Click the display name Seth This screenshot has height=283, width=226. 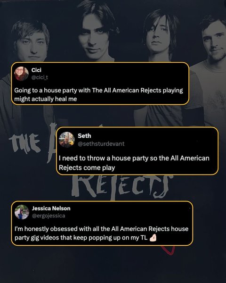84,136
